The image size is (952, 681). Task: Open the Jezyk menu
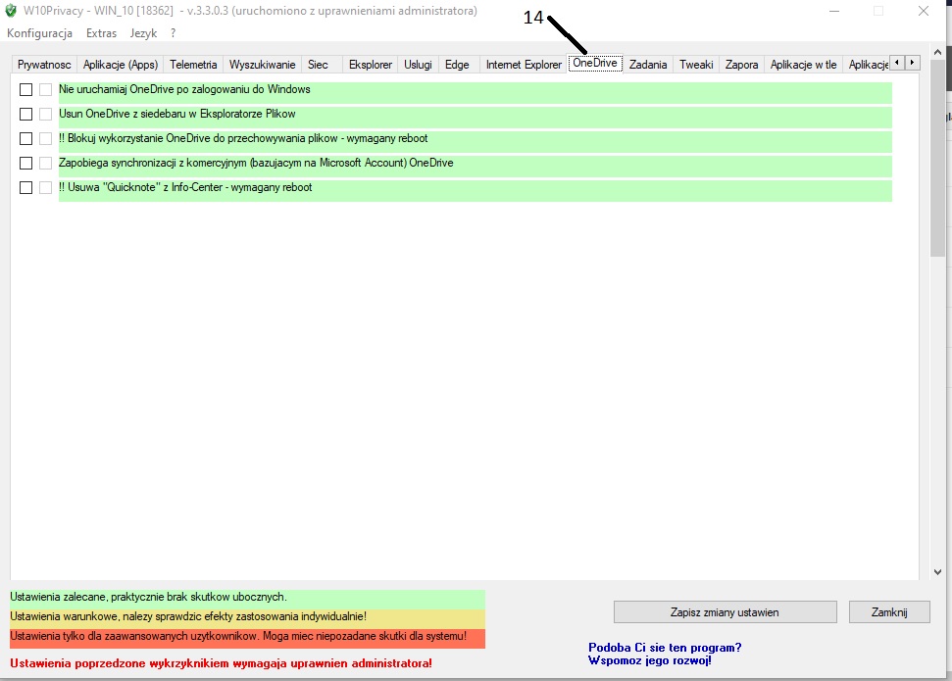point(143,33)
